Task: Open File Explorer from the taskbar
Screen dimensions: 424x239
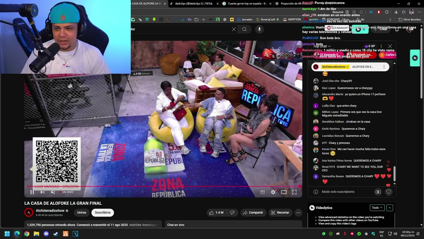Action: tap(36, 234)
